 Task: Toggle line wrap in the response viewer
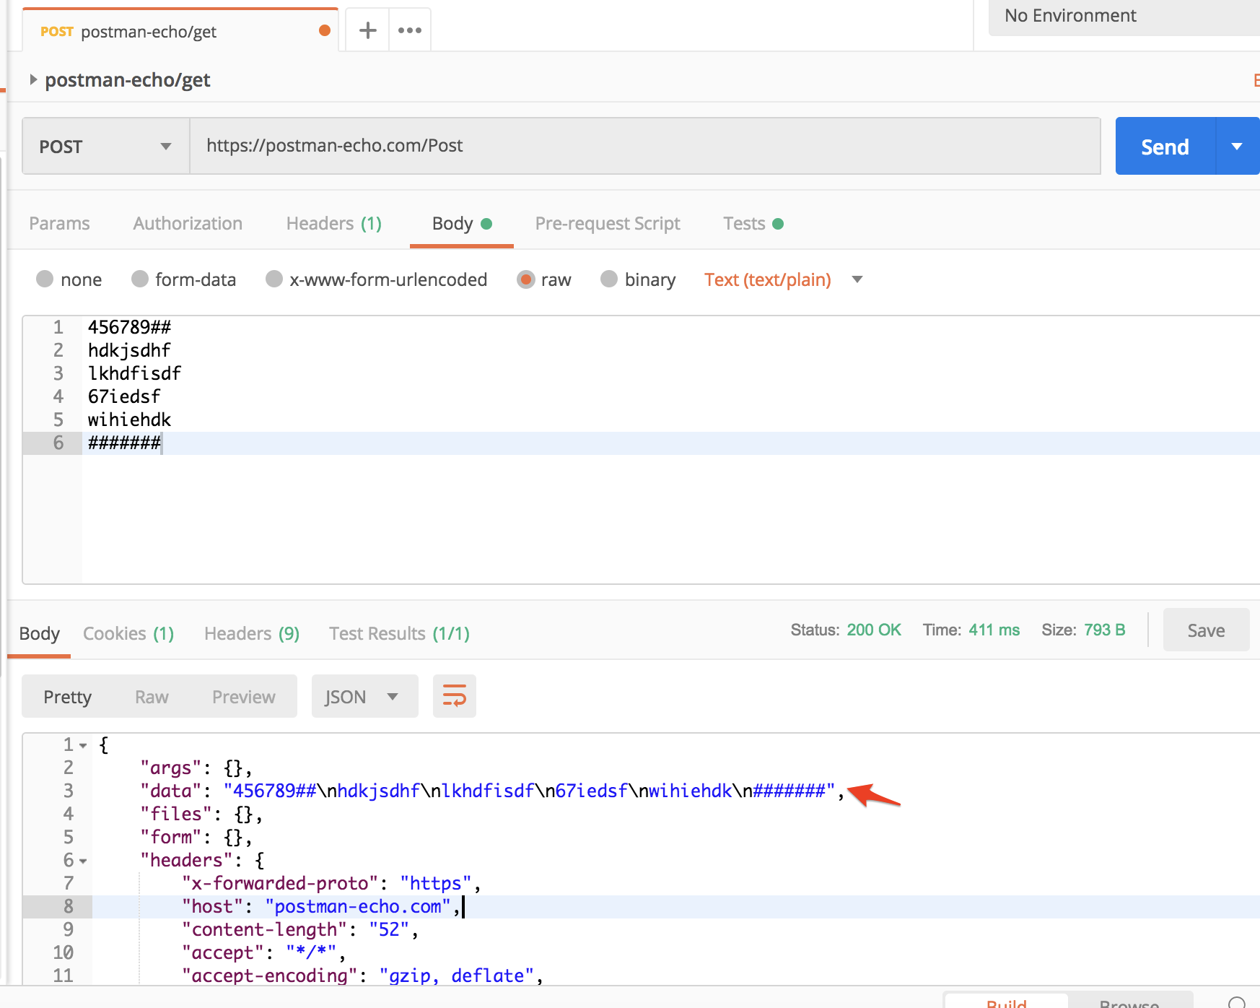455,696
